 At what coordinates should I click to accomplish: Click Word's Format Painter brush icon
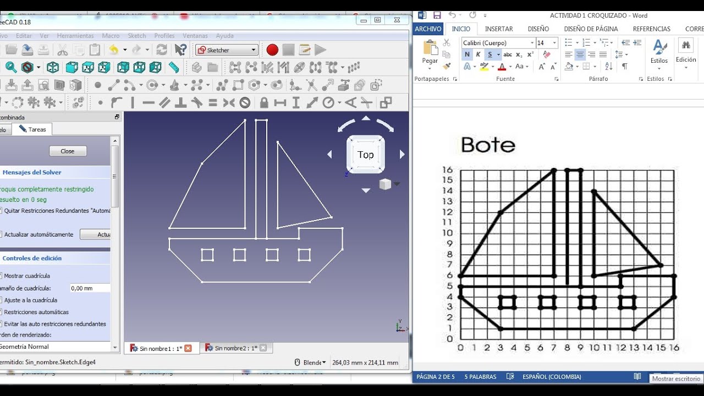tap(447, 66)
